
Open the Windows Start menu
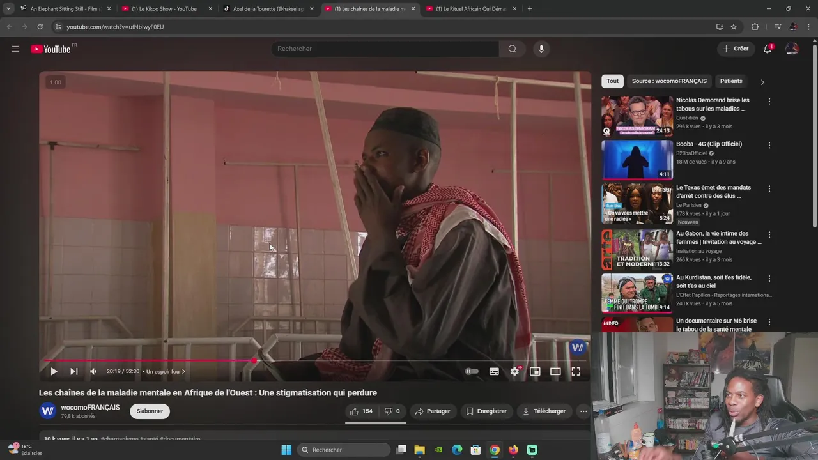[x=286, y=450]
